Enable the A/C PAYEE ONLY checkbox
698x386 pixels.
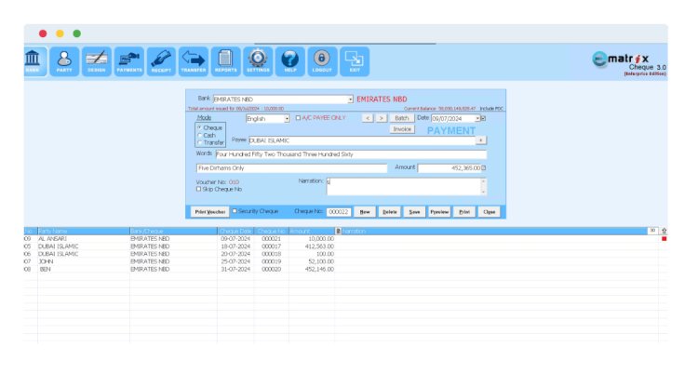coord(298,118)
